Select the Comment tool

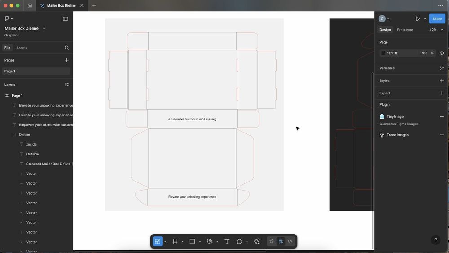[239, 241]
